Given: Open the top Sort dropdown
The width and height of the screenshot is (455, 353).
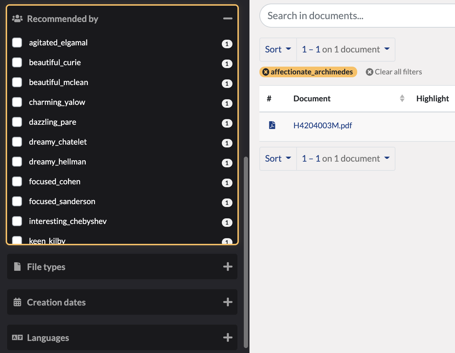Looking at the screenshot, I should tap(277, 49).
